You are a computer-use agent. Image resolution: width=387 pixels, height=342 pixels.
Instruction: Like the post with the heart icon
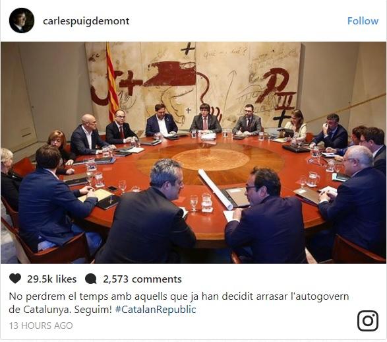[15, 279]
